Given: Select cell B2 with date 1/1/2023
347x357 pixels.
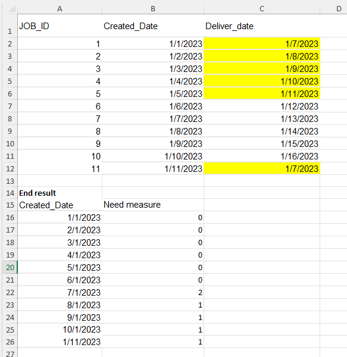Looking at the screenshot, I should [153, 43].
